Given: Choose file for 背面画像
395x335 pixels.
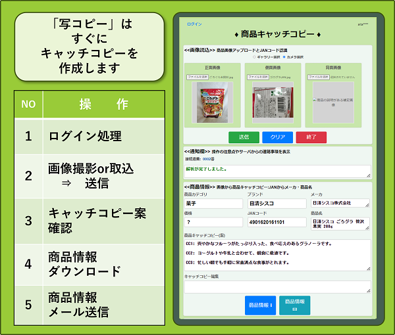Looking at the screenshot, I should 320,77.
